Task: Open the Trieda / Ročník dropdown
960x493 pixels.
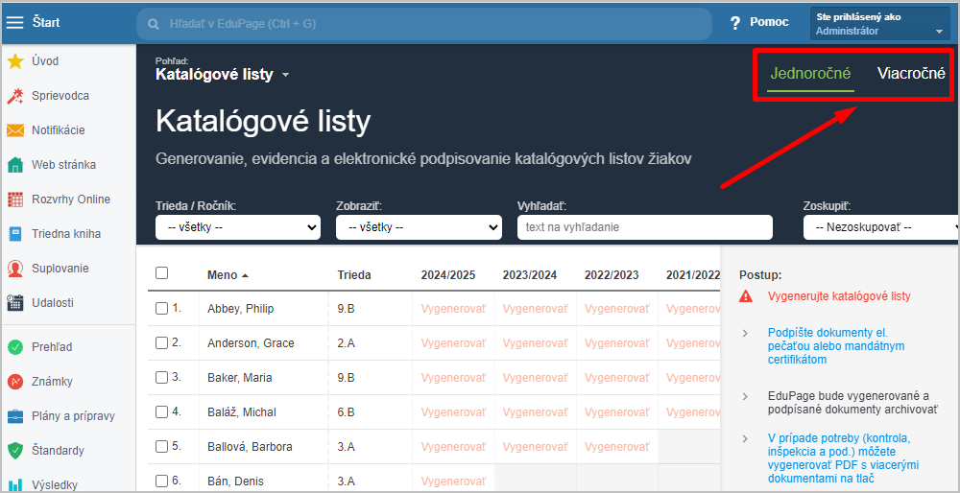Action: (238, 227)
